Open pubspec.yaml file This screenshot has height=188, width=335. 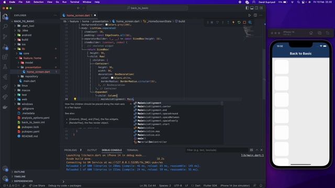pos(30,132)
